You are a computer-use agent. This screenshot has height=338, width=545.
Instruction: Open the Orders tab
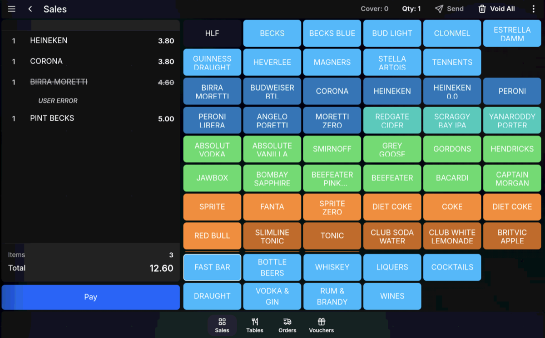click(287, 325)
